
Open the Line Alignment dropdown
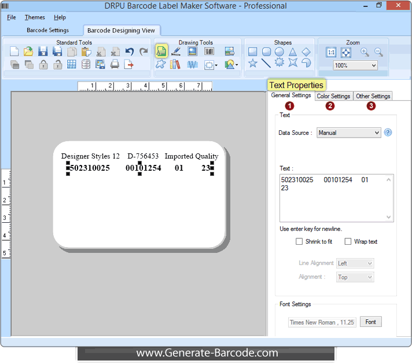(355, 263)
